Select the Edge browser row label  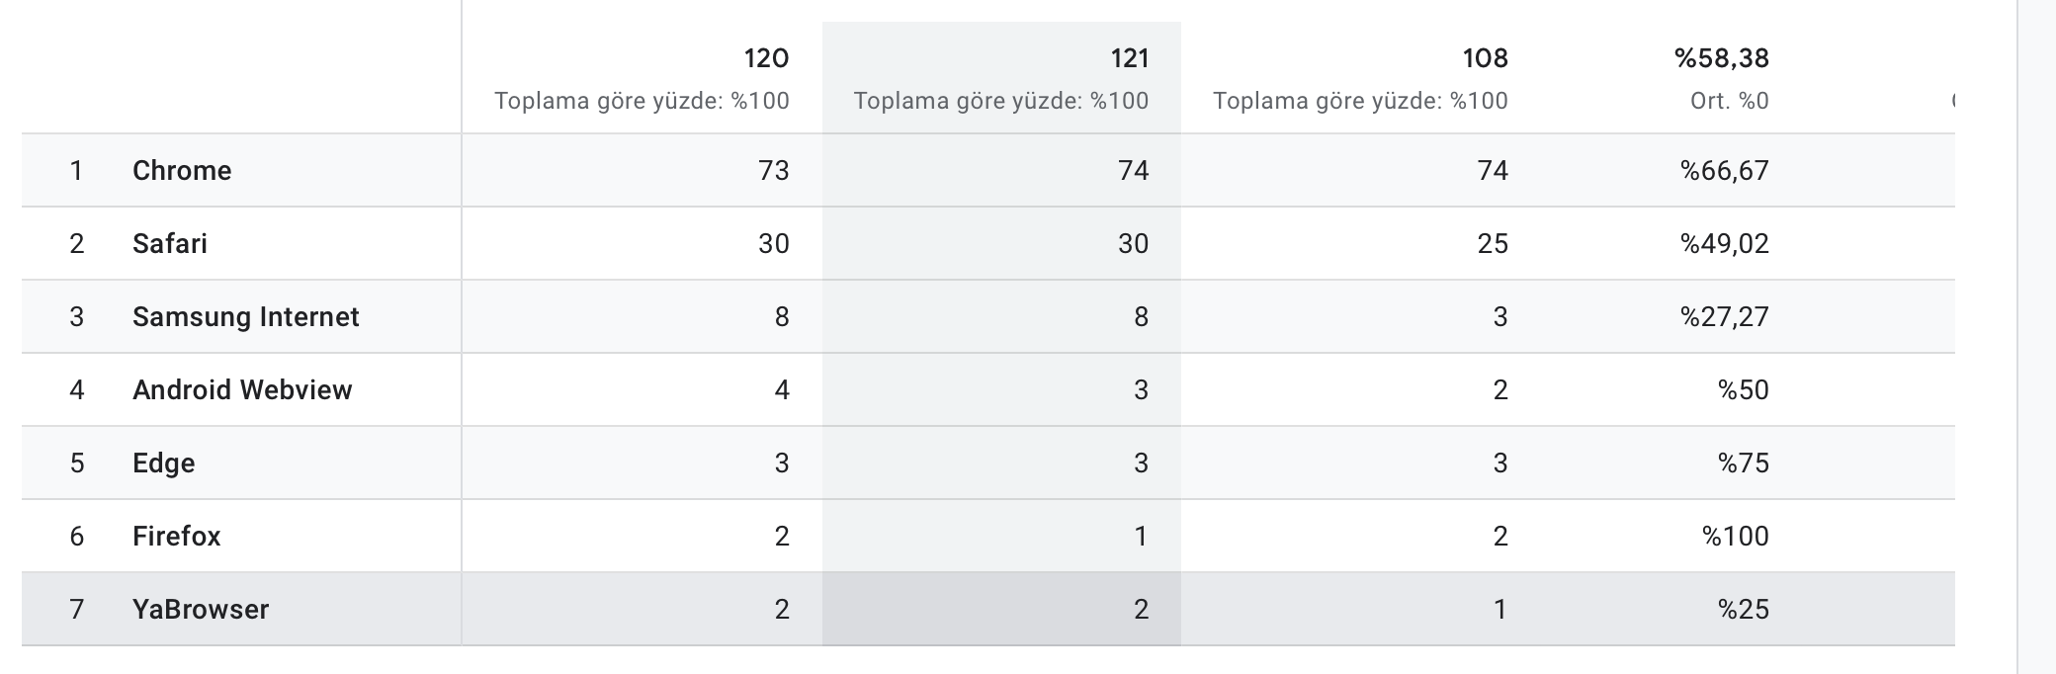point(164,463)
